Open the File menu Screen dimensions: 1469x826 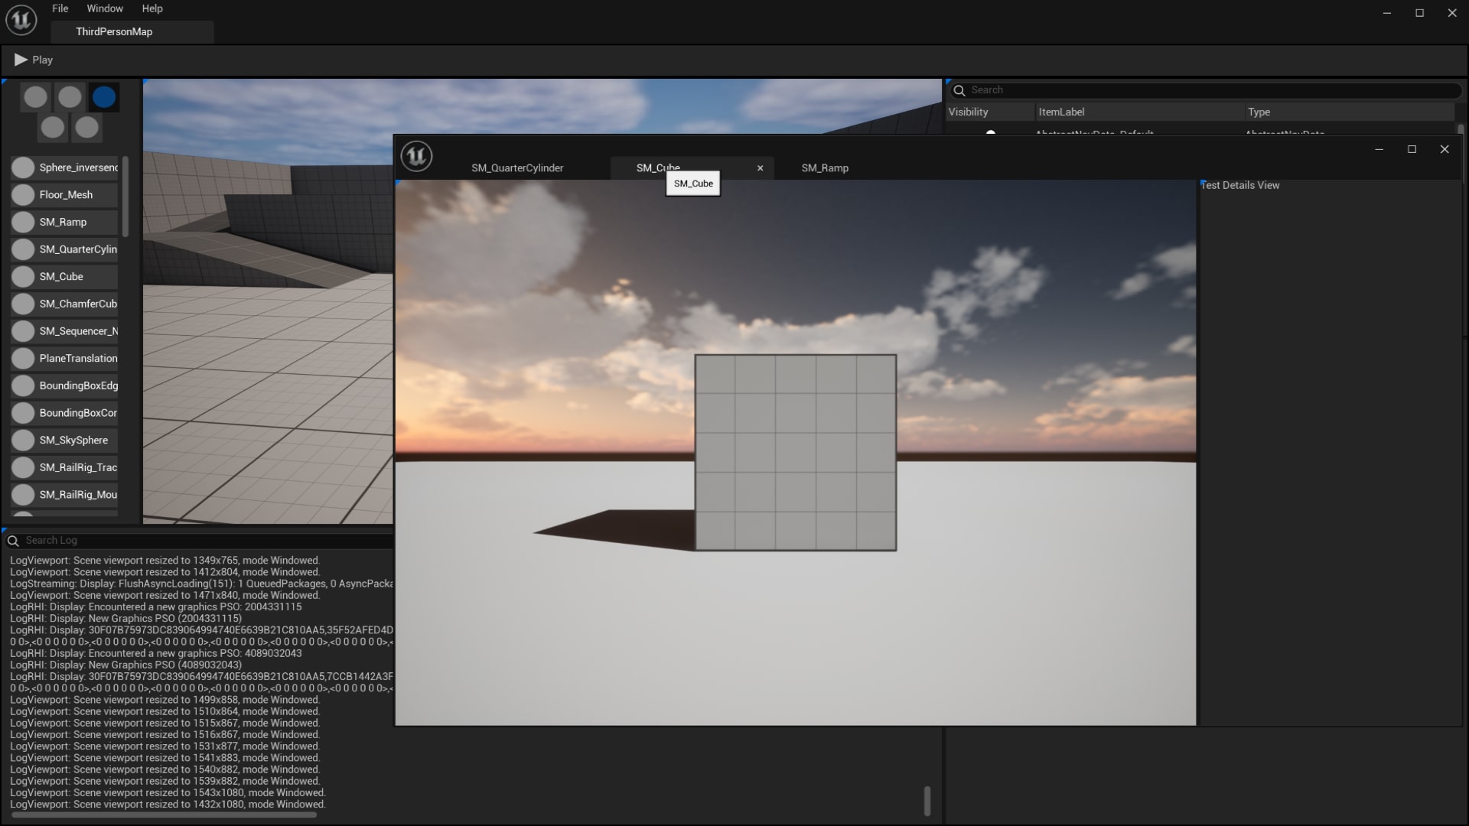pyautogui.click(x=60, y=8)
